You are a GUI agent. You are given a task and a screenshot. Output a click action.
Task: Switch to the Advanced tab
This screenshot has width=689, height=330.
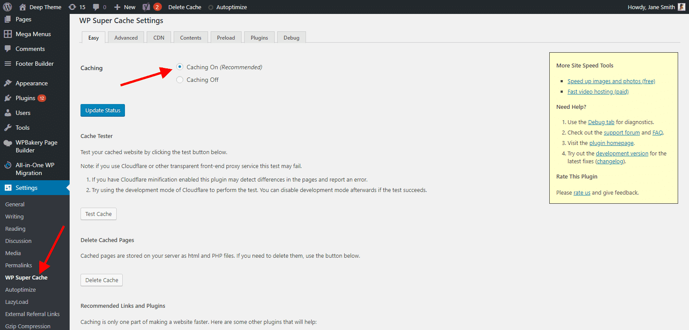point(126,37)
